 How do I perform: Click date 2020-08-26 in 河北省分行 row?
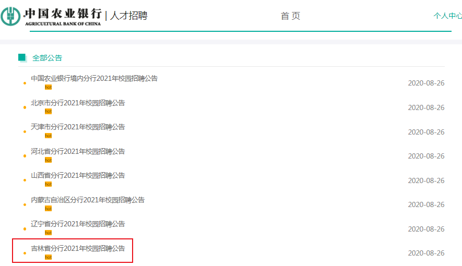point(426,156)
